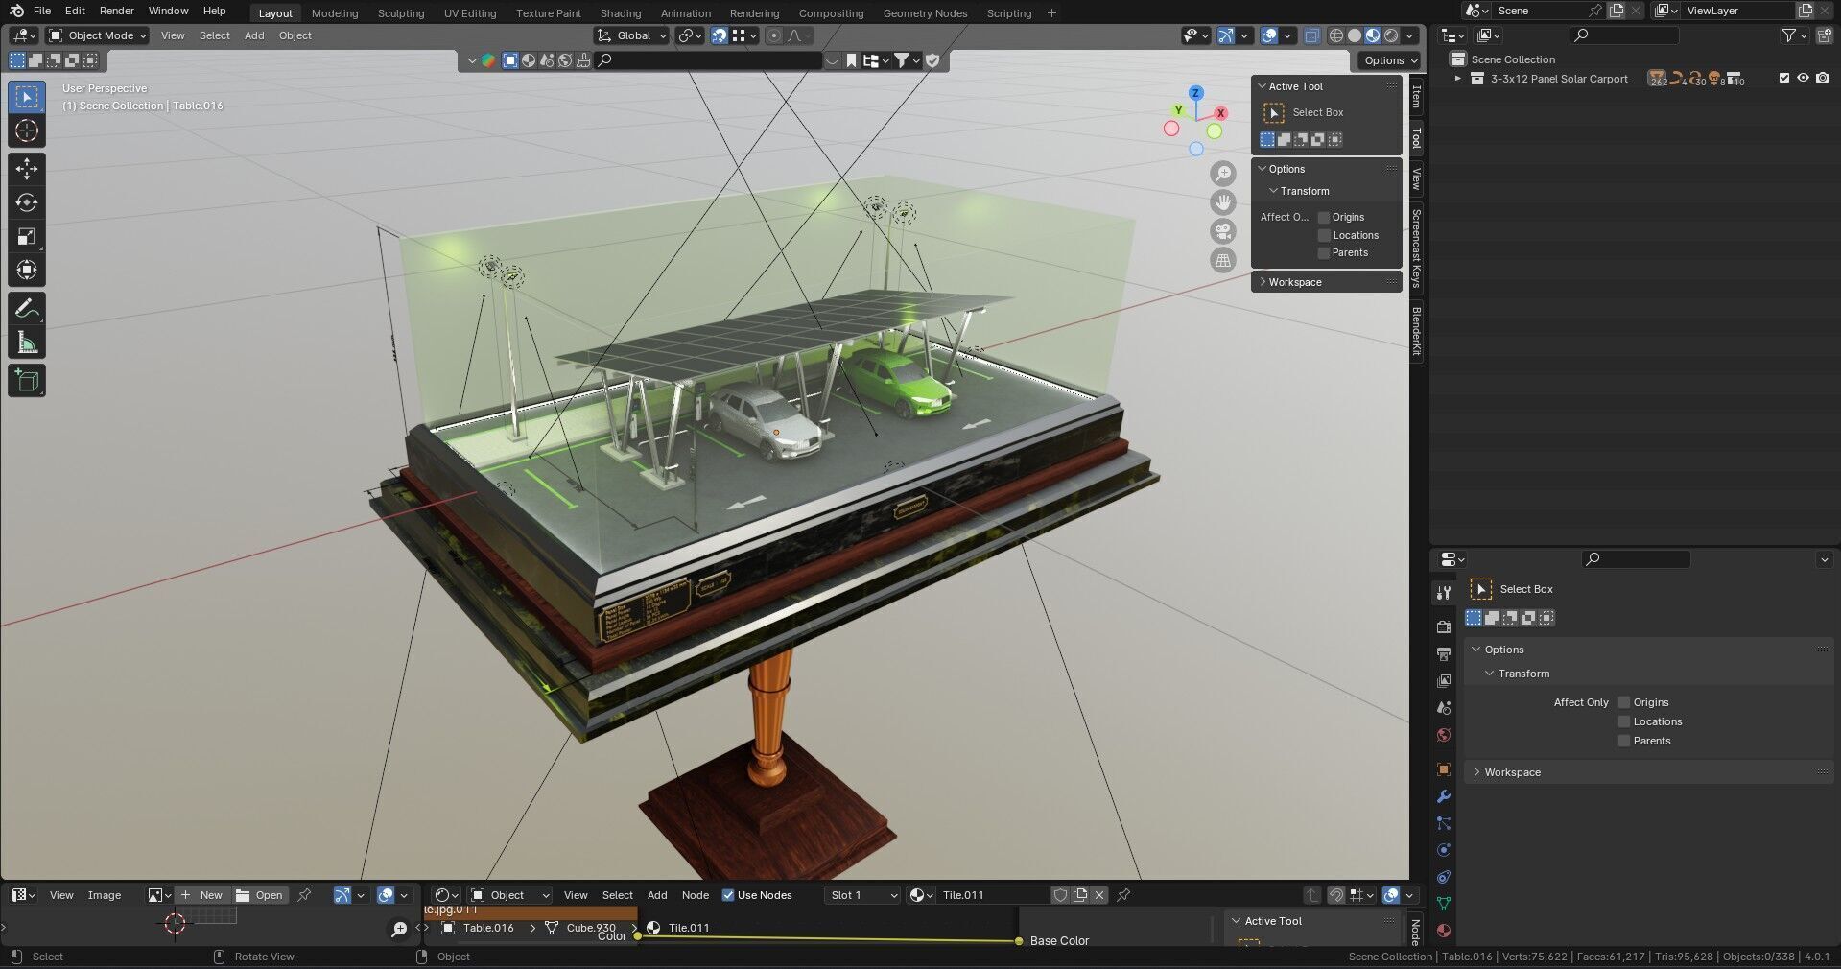
Task: Toggle Parents checkbox in Properties panel
Action: pyautogui.click(x=1624, y=741)
